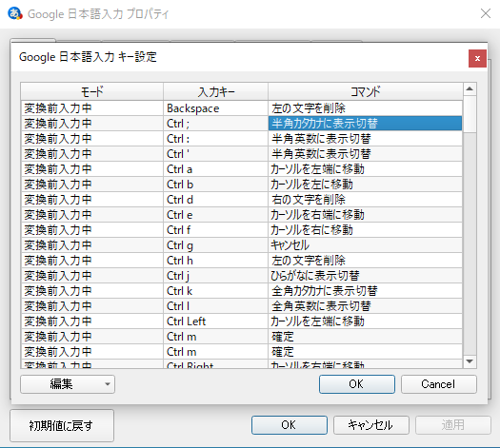Select the Ctrl ' key cell
Image resolution: width=500 pixels, height=448 pixels.
pos(215,154)
